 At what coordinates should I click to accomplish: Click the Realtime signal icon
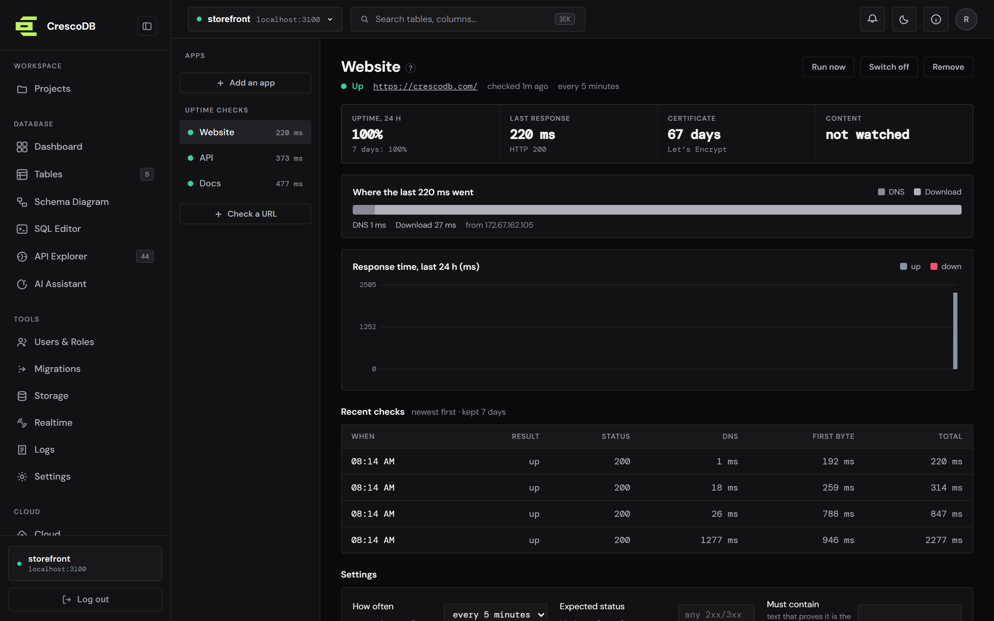22,423
